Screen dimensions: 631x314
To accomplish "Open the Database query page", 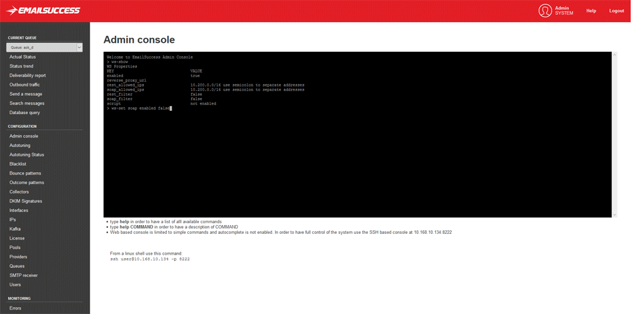I will (25, 113).
